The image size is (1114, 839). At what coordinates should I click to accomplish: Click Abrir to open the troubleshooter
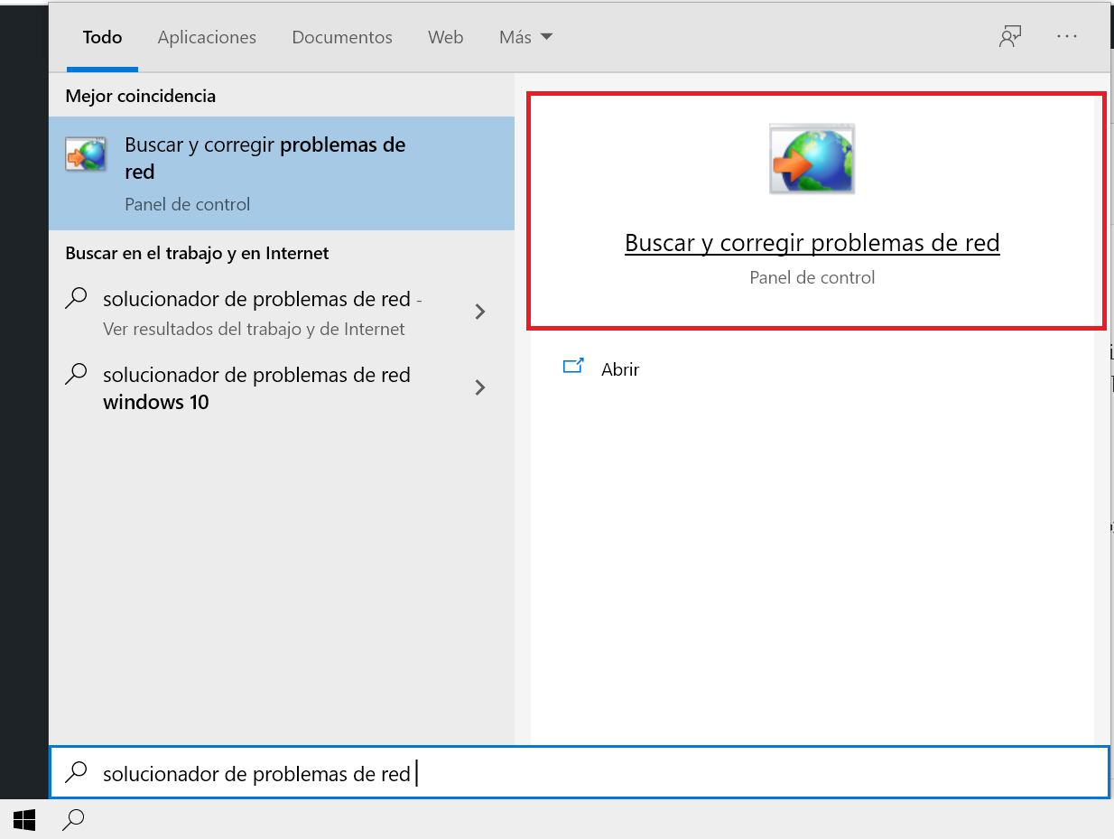pos(620,368)
